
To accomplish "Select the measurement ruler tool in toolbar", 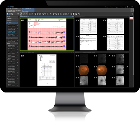I will click(x=21, y=14).
